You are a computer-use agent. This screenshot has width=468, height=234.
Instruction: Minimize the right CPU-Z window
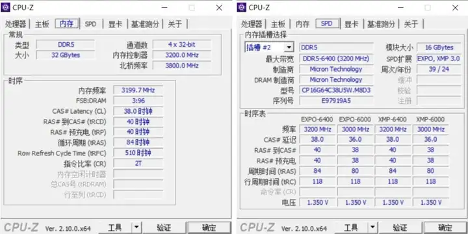pyautogui.click(x=400, y=8)
